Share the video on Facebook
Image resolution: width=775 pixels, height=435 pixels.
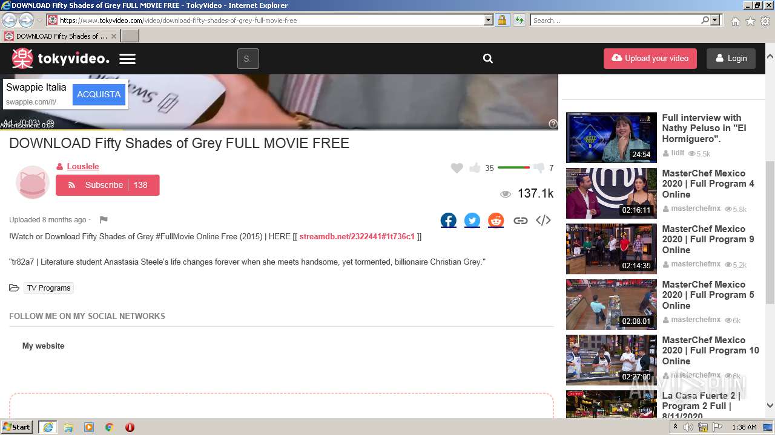coord(449,221)
